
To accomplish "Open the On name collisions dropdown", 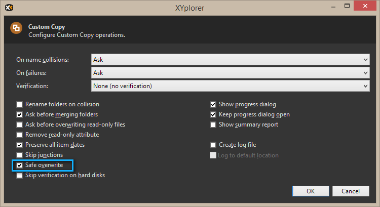I will click(x=230, y=60).
